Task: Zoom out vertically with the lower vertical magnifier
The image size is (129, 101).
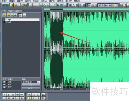Action: click(x=43, y=98)
